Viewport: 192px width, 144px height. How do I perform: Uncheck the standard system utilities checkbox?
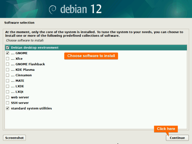pyautogui.click(x=7, y=108)
